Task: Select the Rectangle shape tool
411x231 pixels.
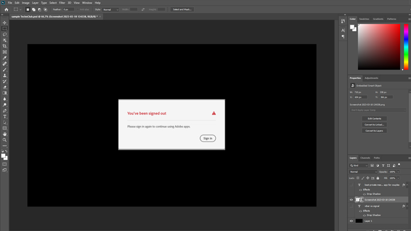Action: pos(5,128)
